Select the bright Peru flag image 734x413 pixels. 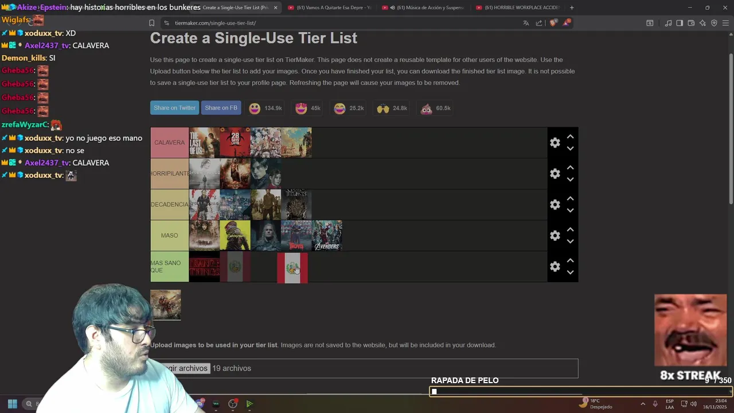292,268
